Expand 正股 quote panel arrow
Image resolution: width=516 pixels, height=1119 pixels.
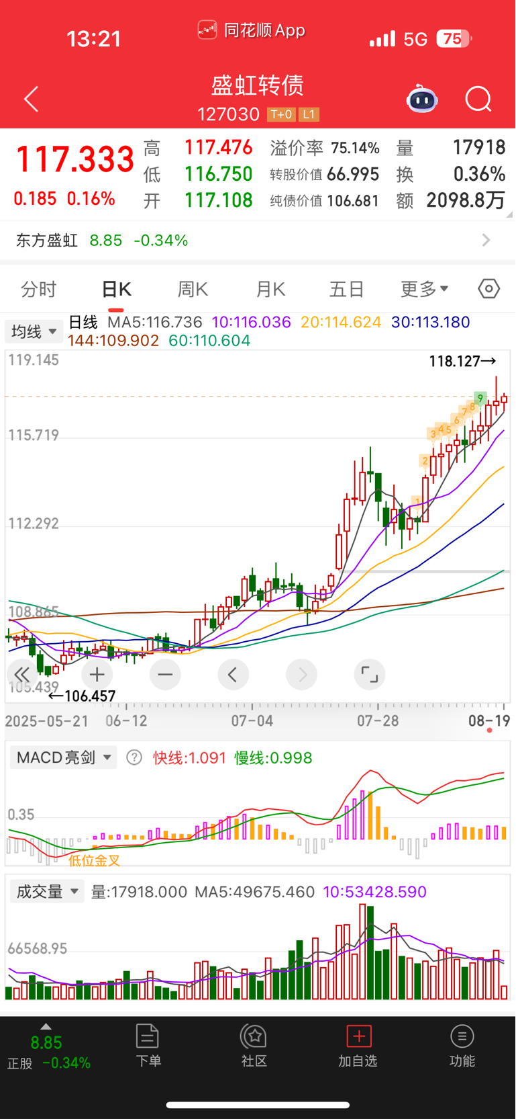[46, 1026]
